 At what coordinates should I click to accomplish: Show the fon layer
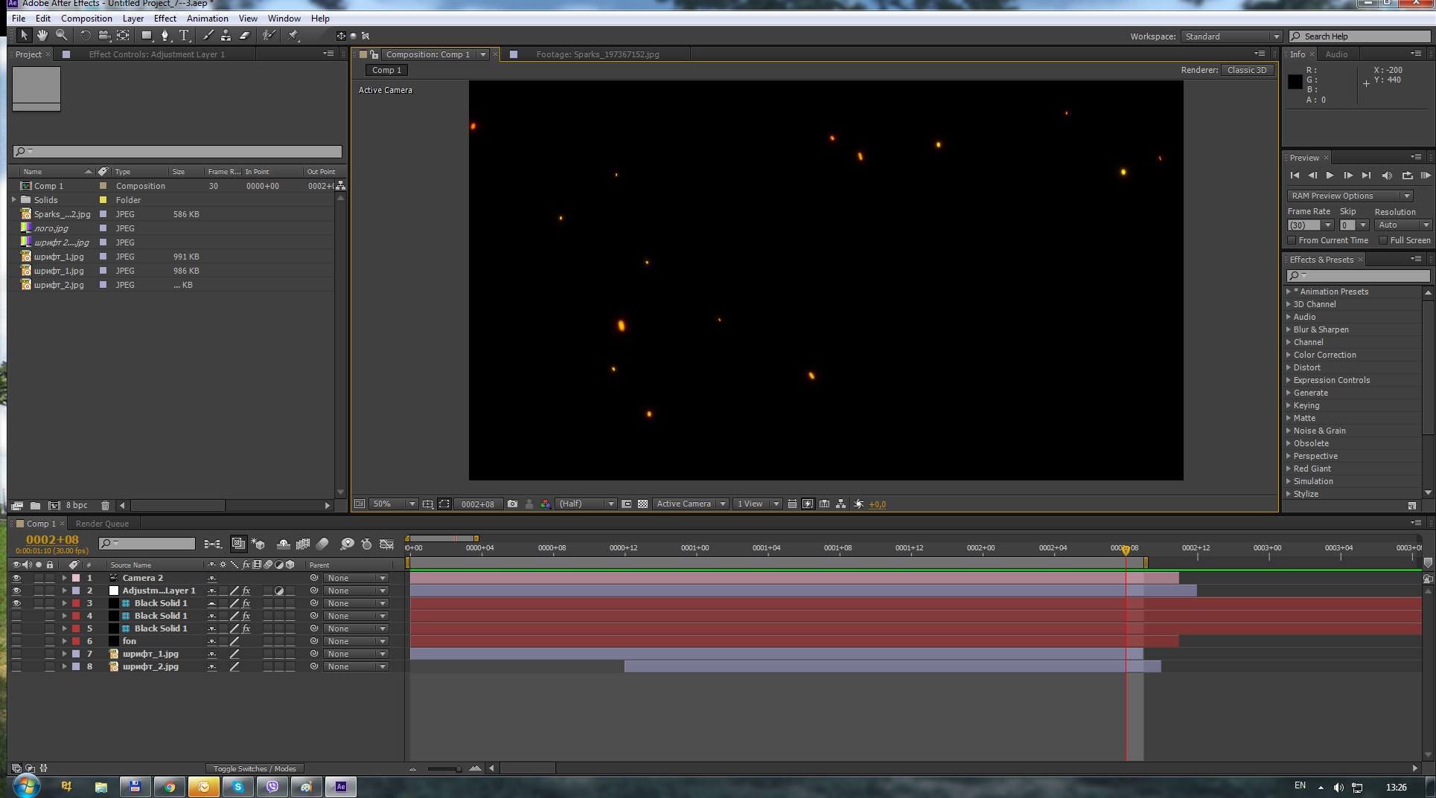pyautogui.click(x=16, y=641)
